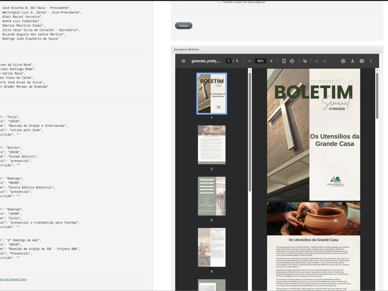The width and height of the screenshot is (388, 291).
Task: Click 'Os Utensílios da Grande Casa' cover title
Action: click(335, 140)
